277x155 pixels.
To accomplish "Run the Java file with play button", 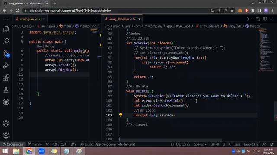I will coord(248,19).
